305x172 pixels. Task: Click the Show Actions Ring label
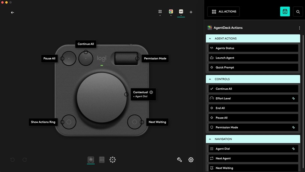43,122
